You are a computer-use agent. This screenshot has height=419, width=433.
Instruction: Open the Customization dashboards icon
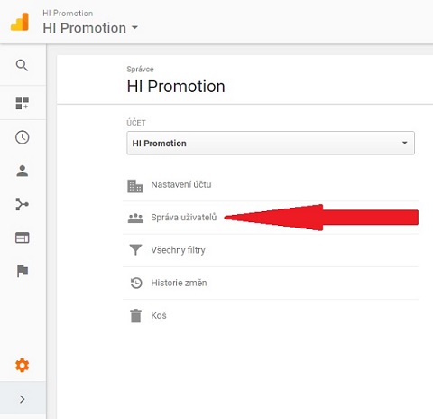22,103
